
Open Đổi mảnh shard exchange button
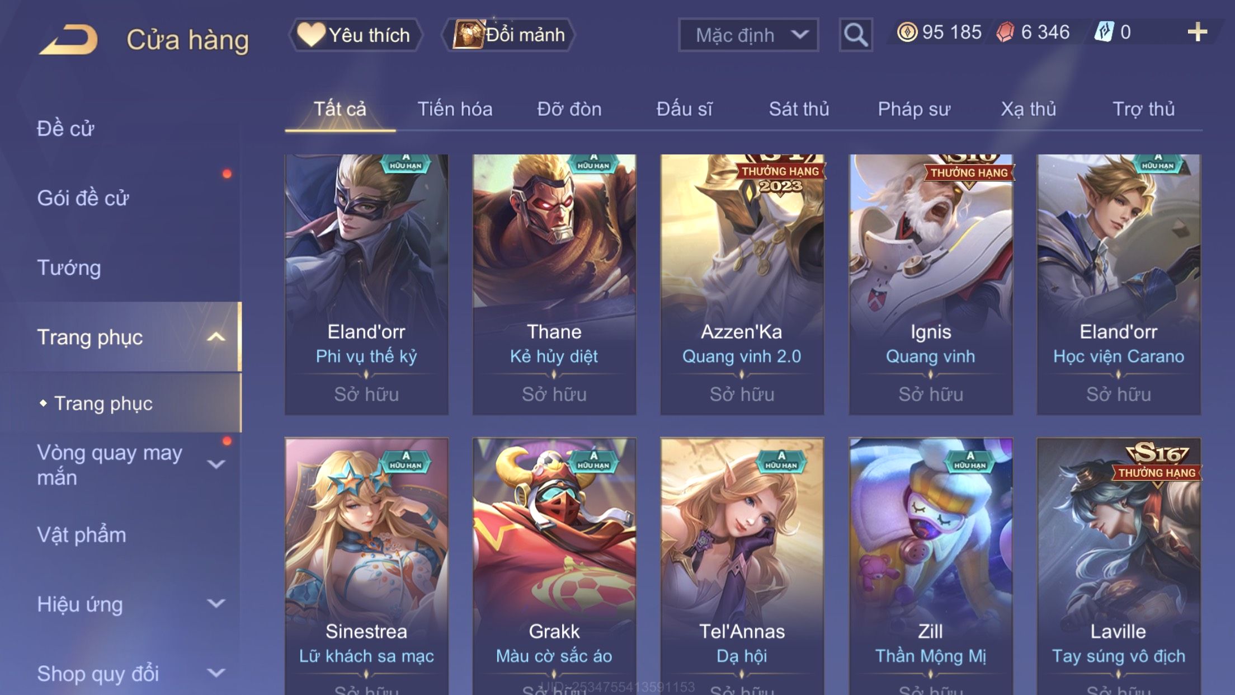coord(508,35)
